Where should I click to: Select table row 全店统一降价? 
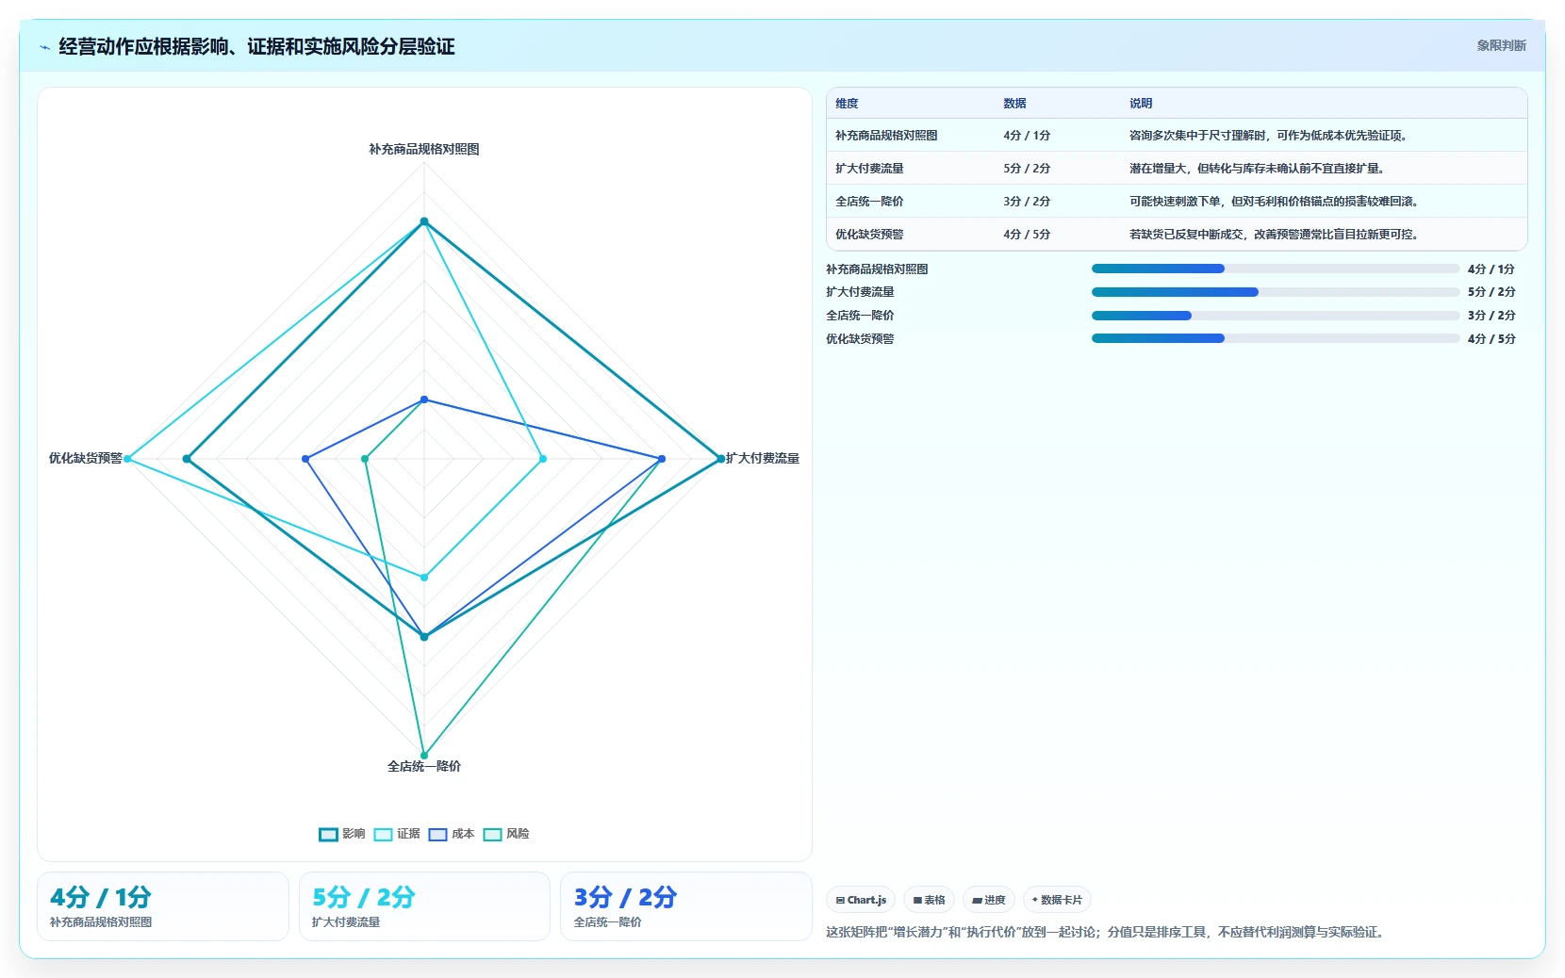1177,201
